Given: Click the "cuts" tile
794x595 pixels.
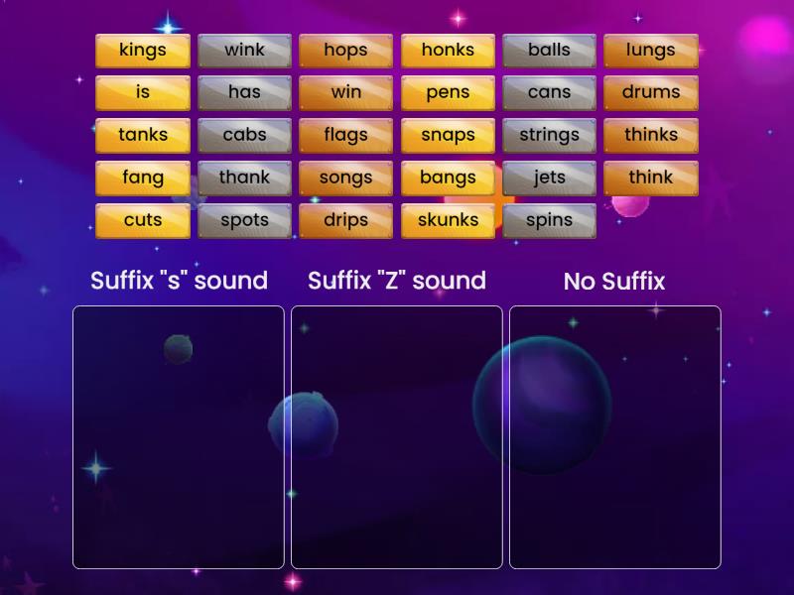Looking at the screenshot, I should tap(142, 220).
